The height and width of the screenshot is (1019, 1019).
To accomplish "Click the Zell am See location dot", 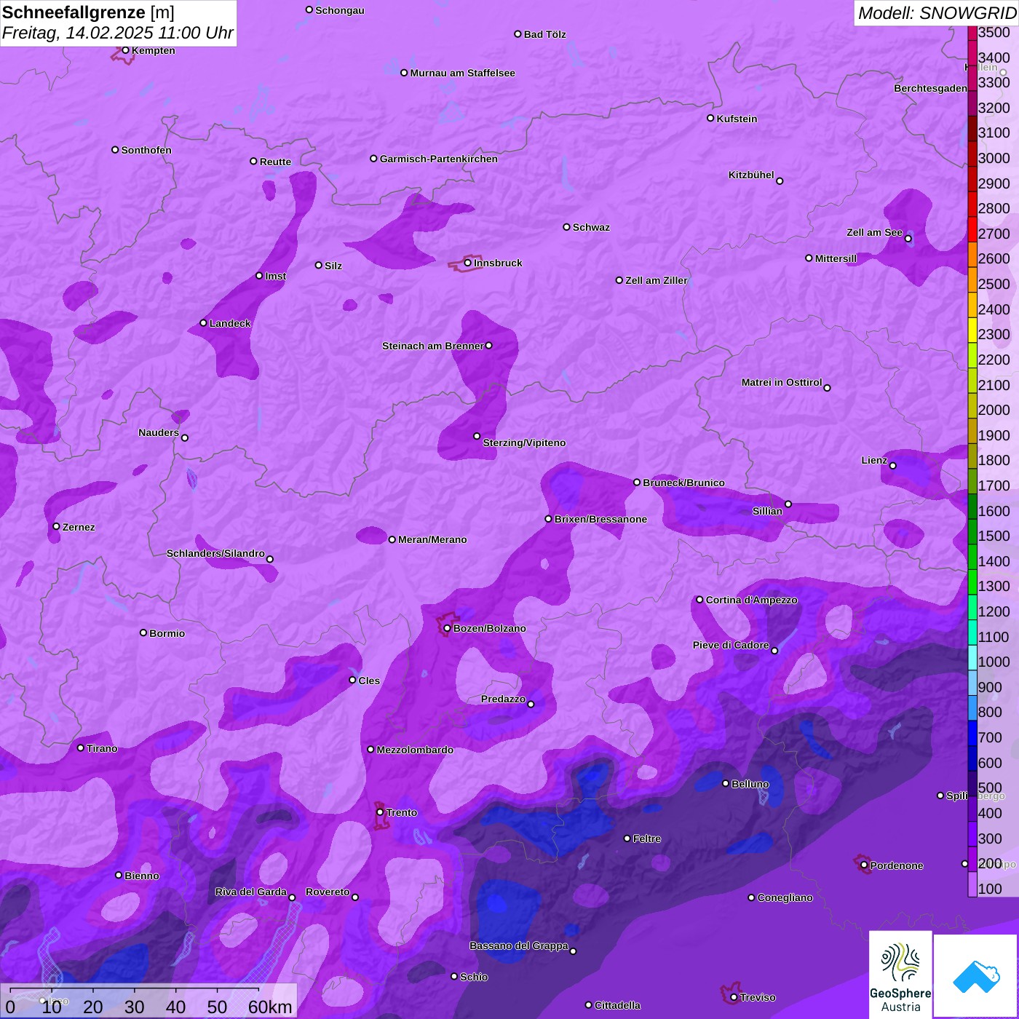I will 908,239.
